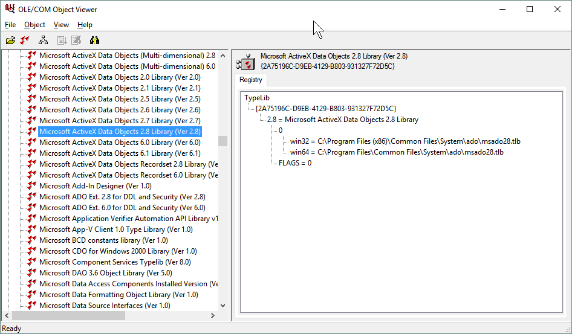This screenshot has width=572, height=334.
Task: Click the TypeLib root node in Registry pane
Action: point(257,98)
